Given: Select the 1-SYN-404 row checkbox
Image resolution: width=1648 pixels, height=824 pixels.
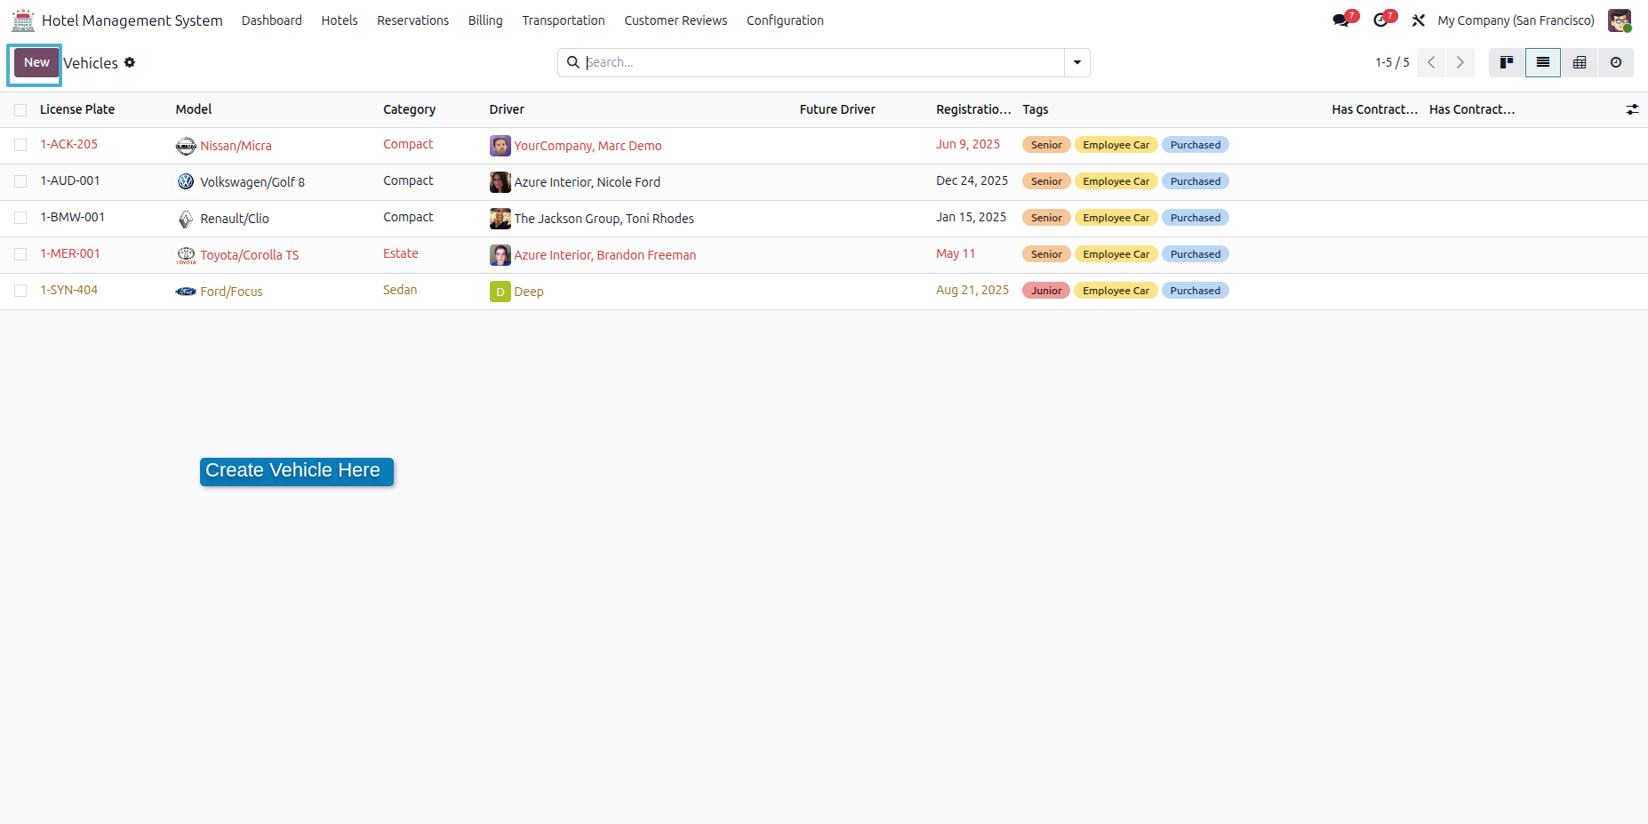Looking at the screenshot, I should tap(20, 291).
